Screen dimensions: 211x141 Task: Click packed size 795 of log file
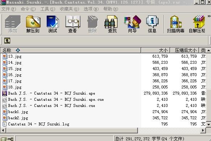[193, 124]
